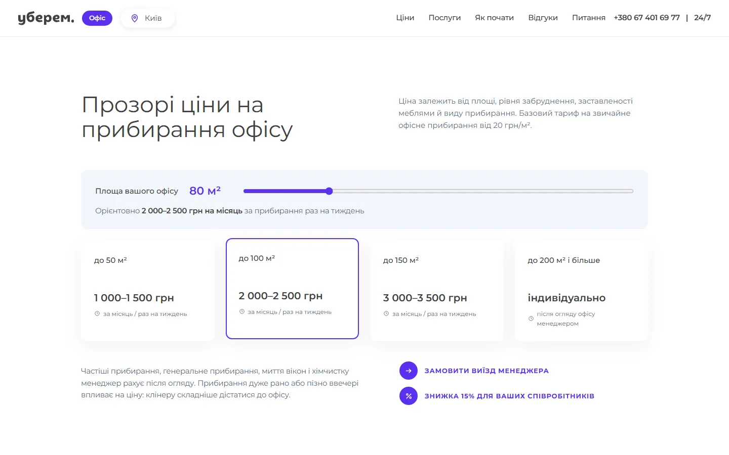This screenshot has height=455, width=729.
Task: Toggle the Офіс pill button
Action: (97, 18)
